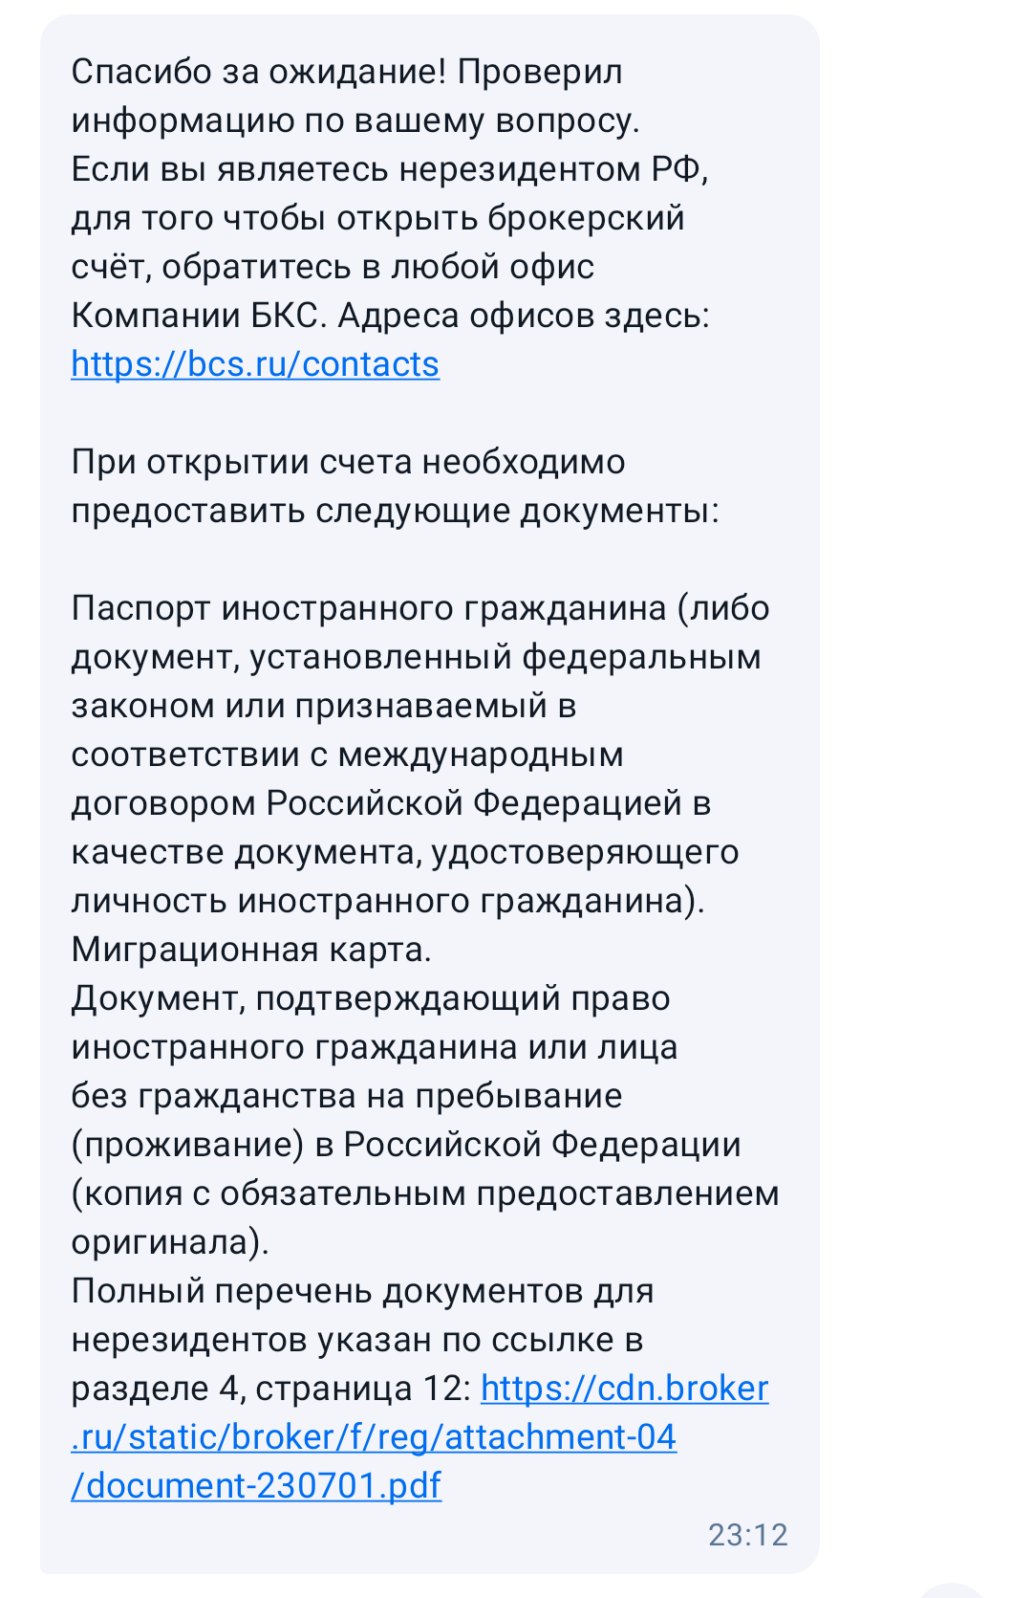Tap the "разделе 4, страница 12:" text
Image resolution: width=1032 pixels, height=1598 pixels.
pos(271,1389)
